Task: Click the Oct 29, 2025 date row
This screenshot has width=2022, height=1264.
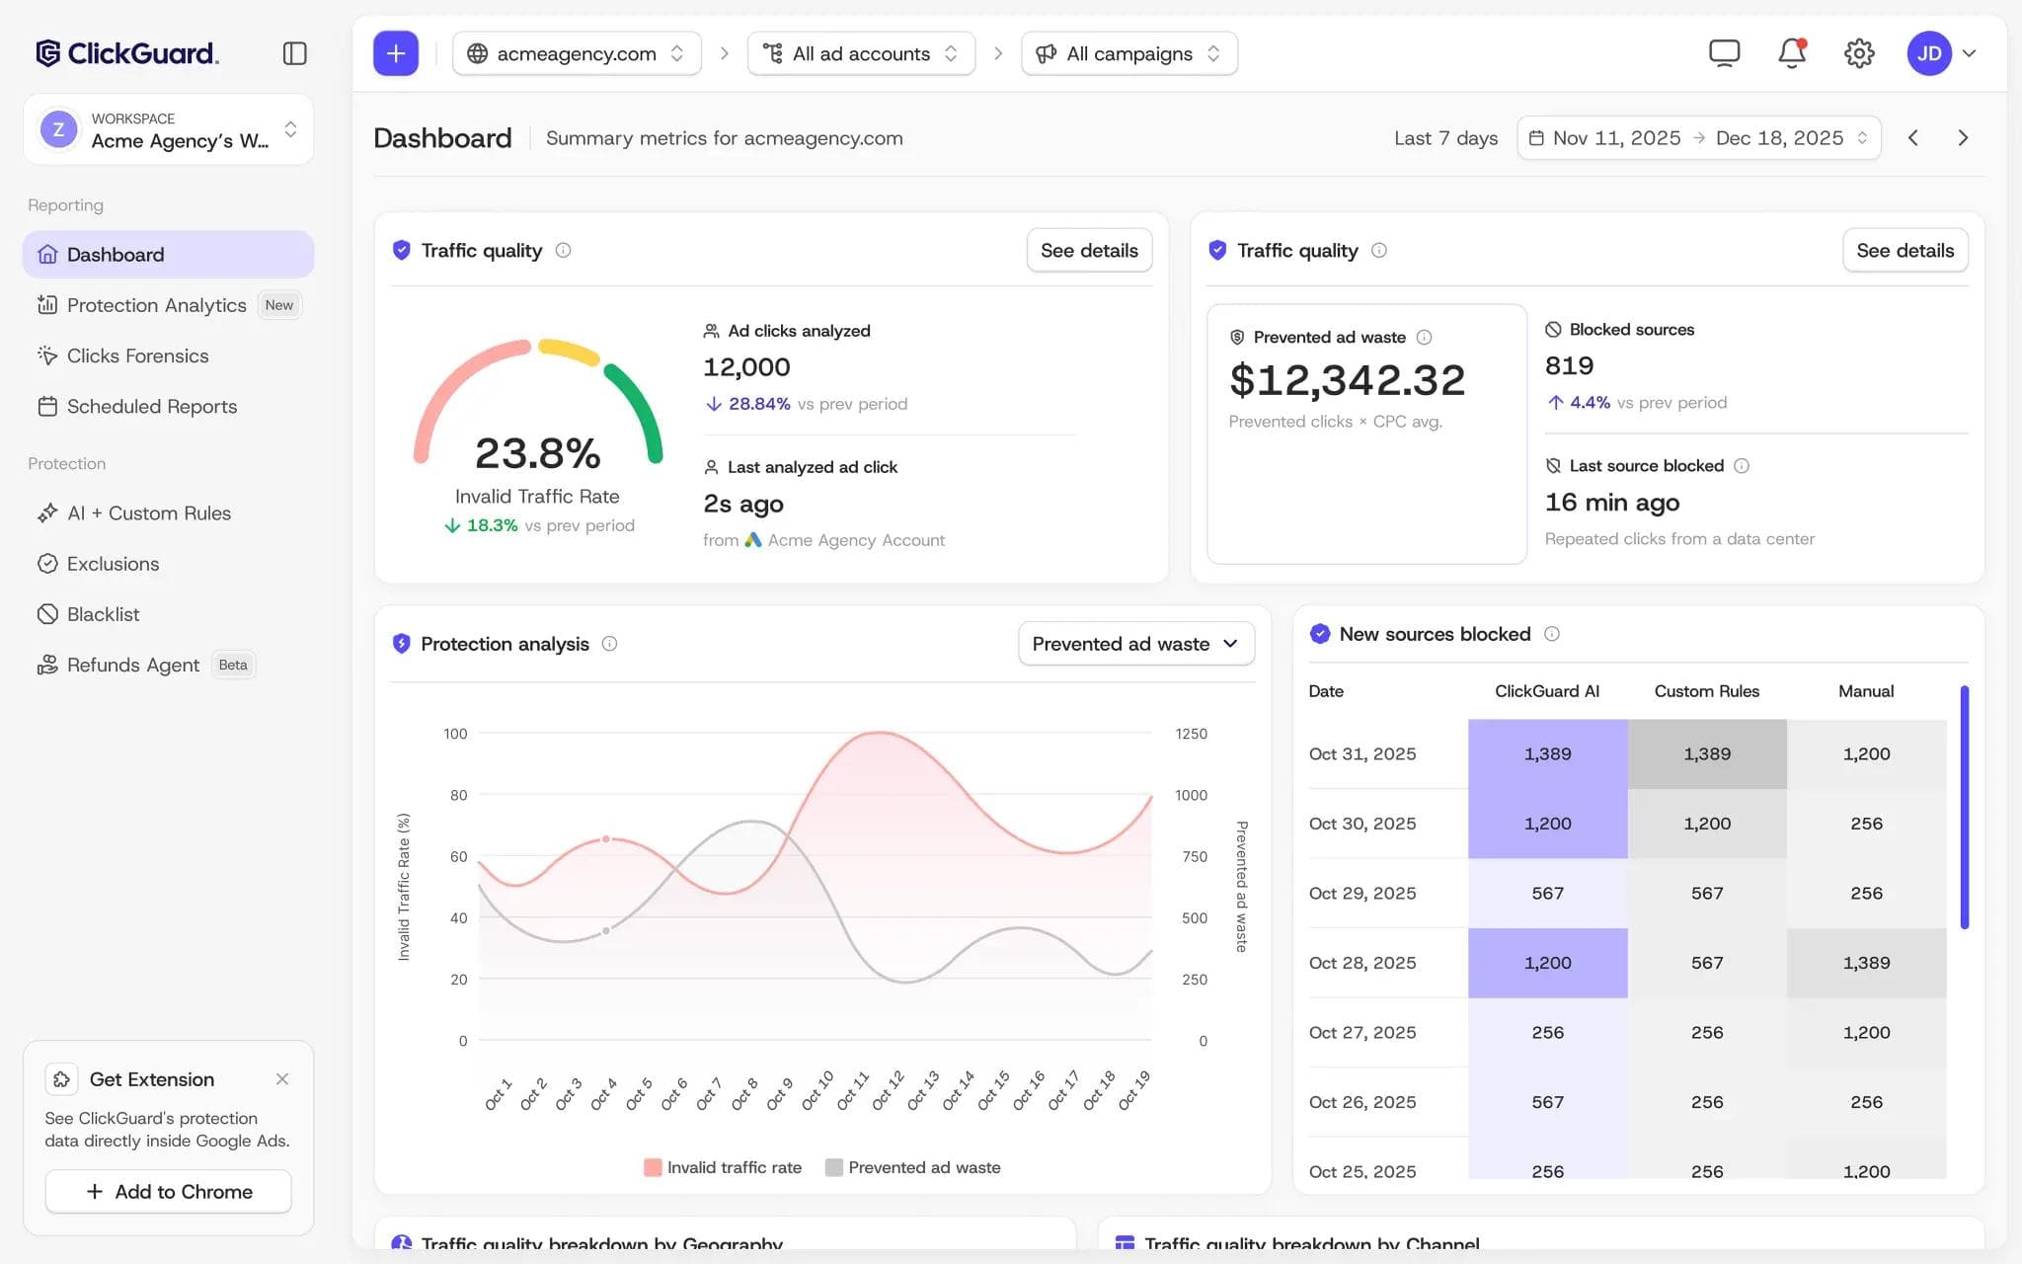Action: point(1627,893)
